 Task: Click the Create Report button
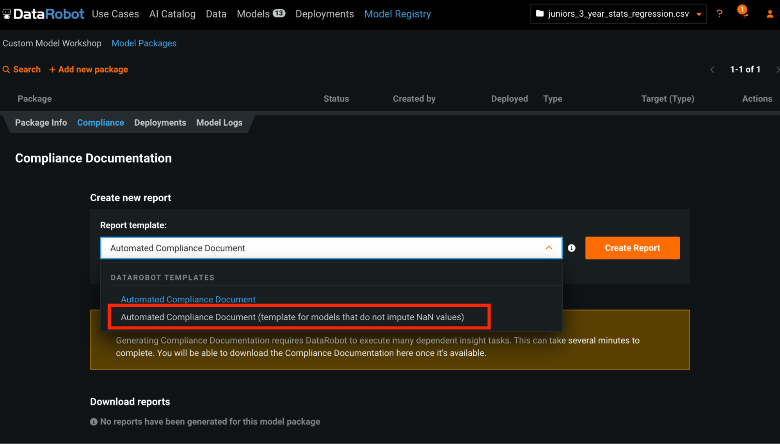click(632, 248)
